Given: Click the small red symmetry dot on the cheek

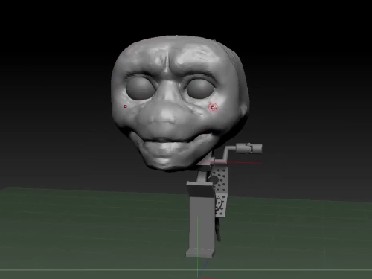Looking at the screenshot, I should point(125,106).
